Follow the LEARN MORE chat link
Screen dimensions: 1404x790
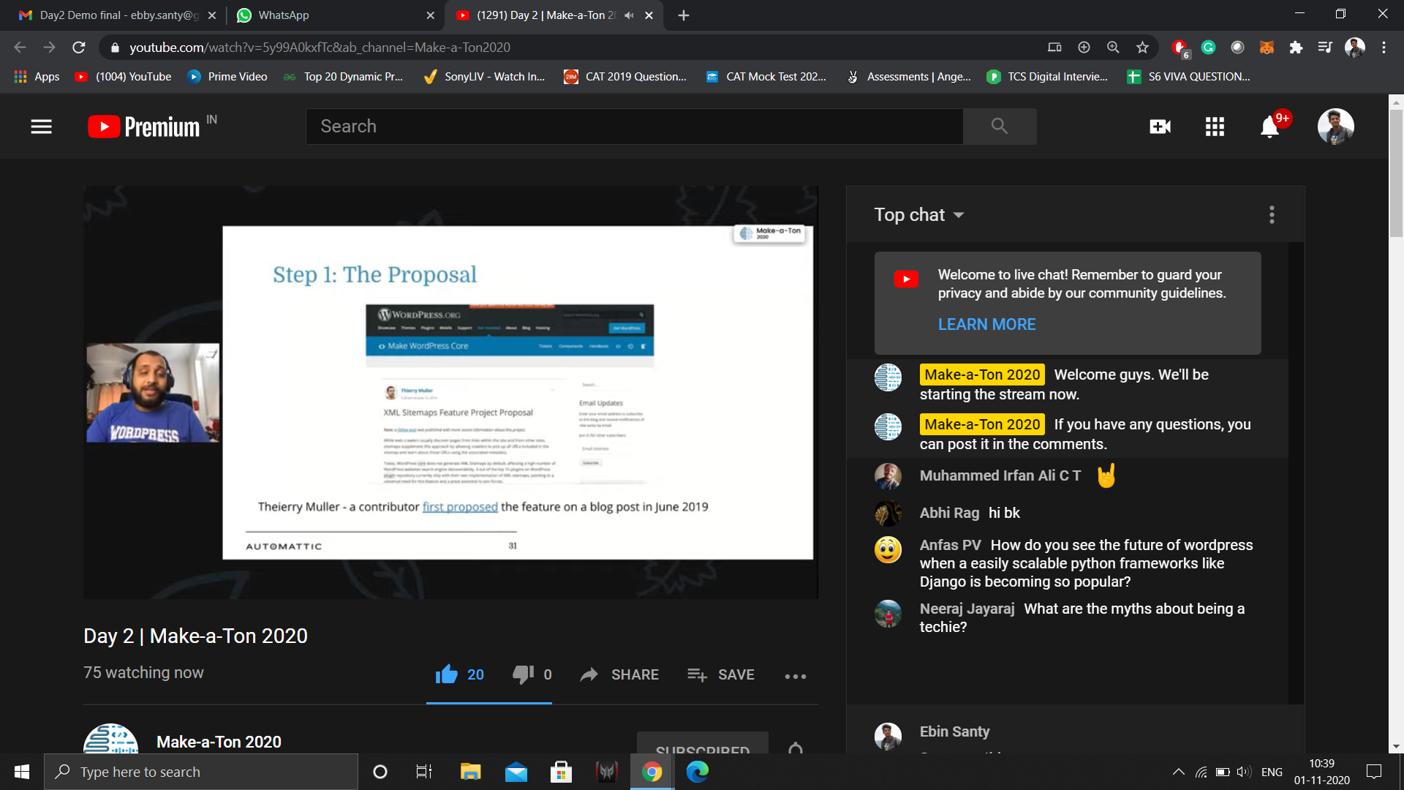986,324
